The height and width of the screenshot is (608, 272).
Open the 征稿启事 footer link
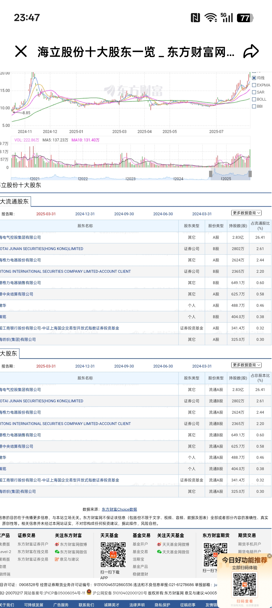click(x=188, y=605)
